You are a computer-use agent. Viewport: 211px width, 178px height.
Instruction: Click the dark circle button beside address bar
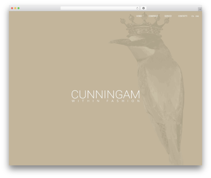coord(143,8)
